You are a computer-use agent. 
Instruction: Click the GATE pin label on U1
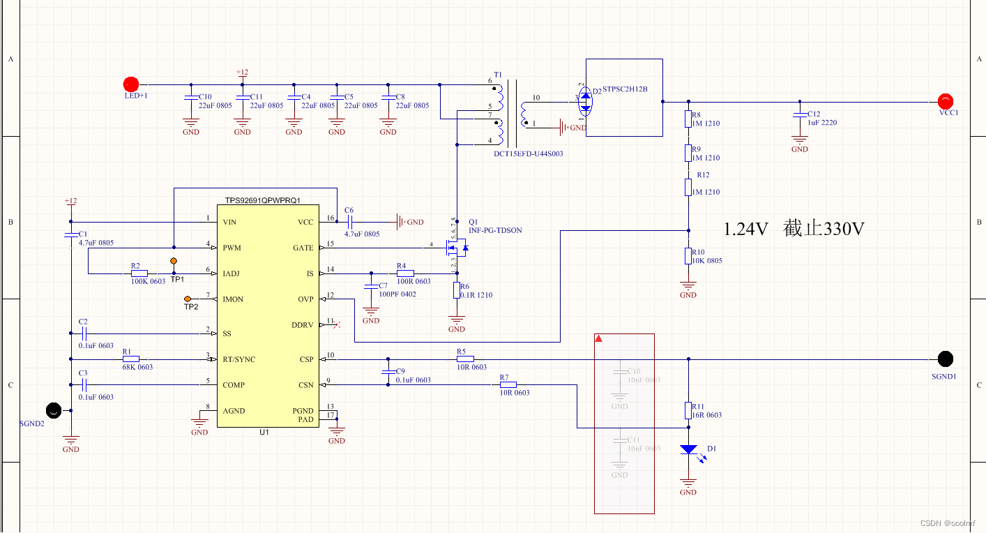coord(303,248)
